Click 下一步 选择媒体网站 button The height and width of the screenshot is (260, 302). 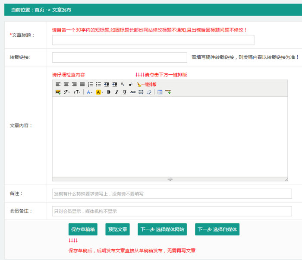pos(162,229)
